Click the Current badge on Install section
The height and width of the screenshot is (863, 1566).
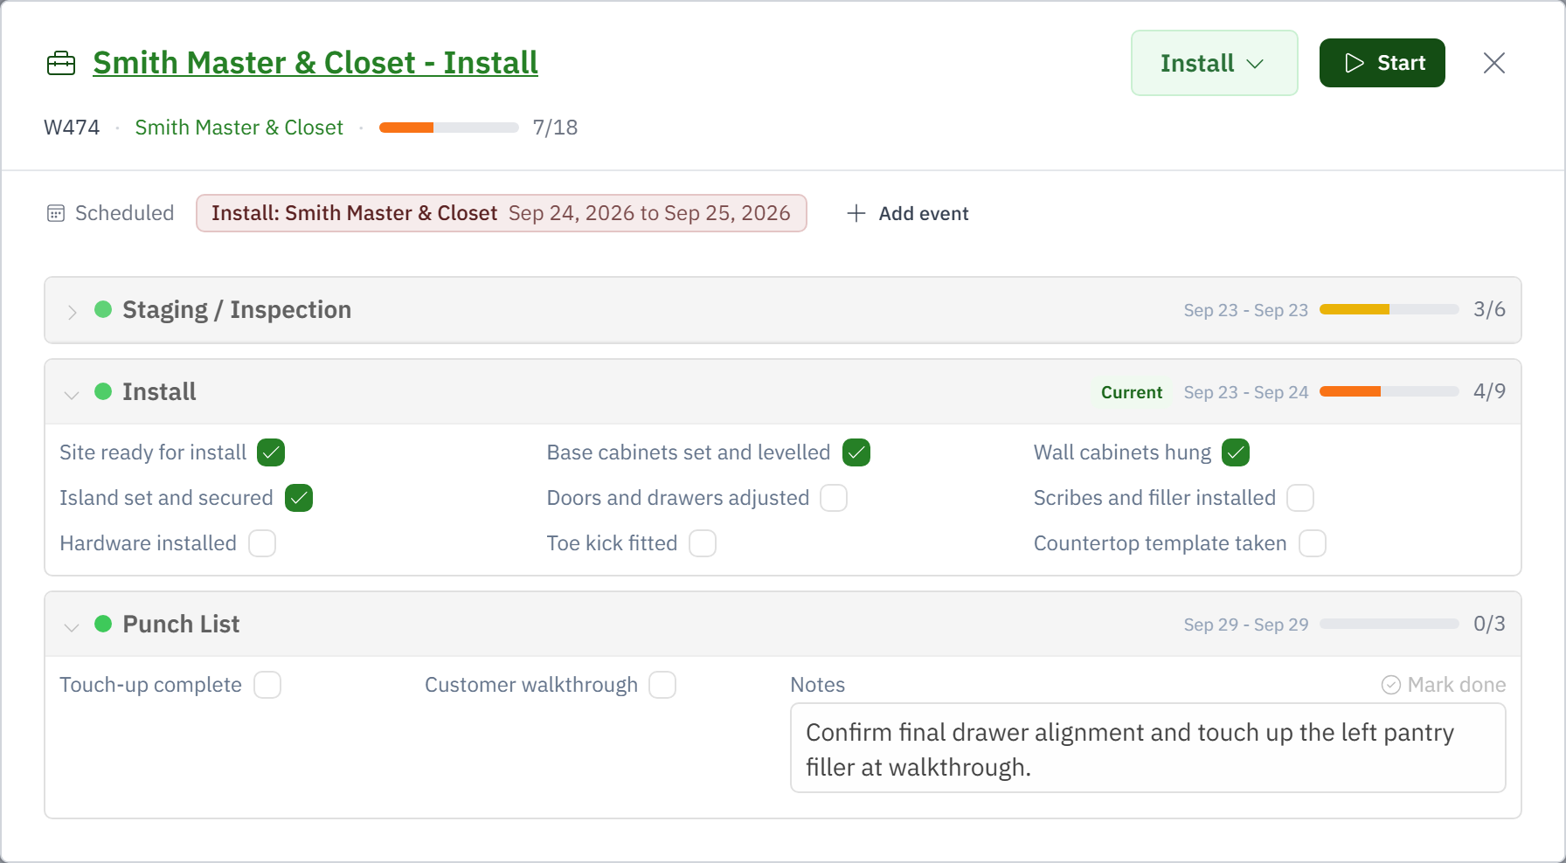coord(1132,392)
